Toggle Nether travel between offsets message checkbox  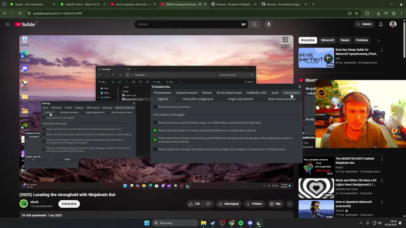pyautogui.click(x=155, y=140)
